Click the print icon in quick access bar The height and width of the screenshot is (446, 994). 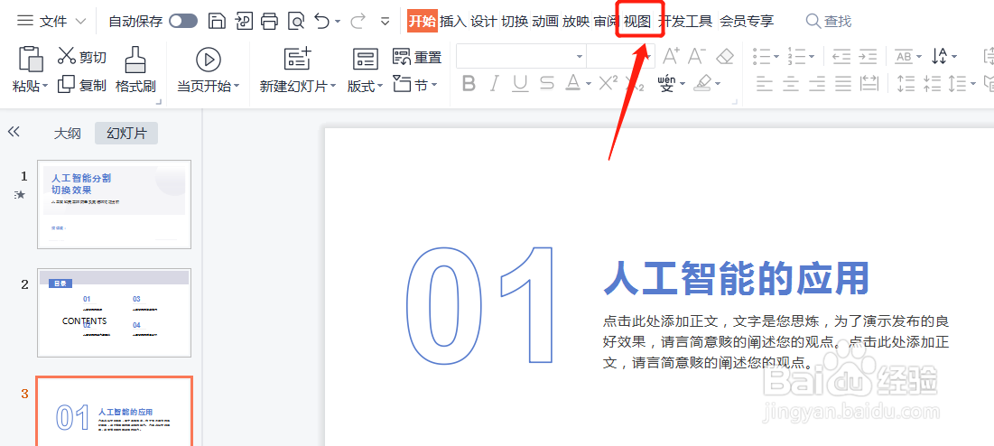[x=269, y=22]
